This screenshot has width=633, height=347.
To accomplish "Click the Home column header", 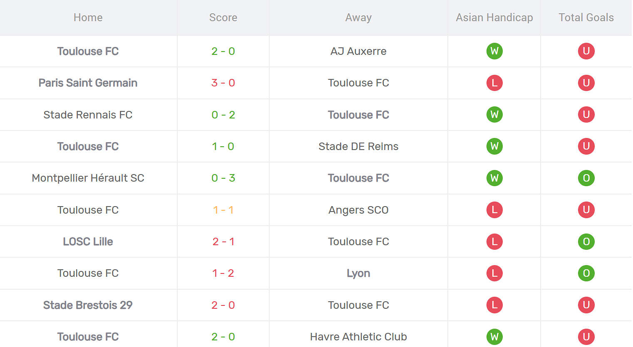I will (x=88, y=17).
